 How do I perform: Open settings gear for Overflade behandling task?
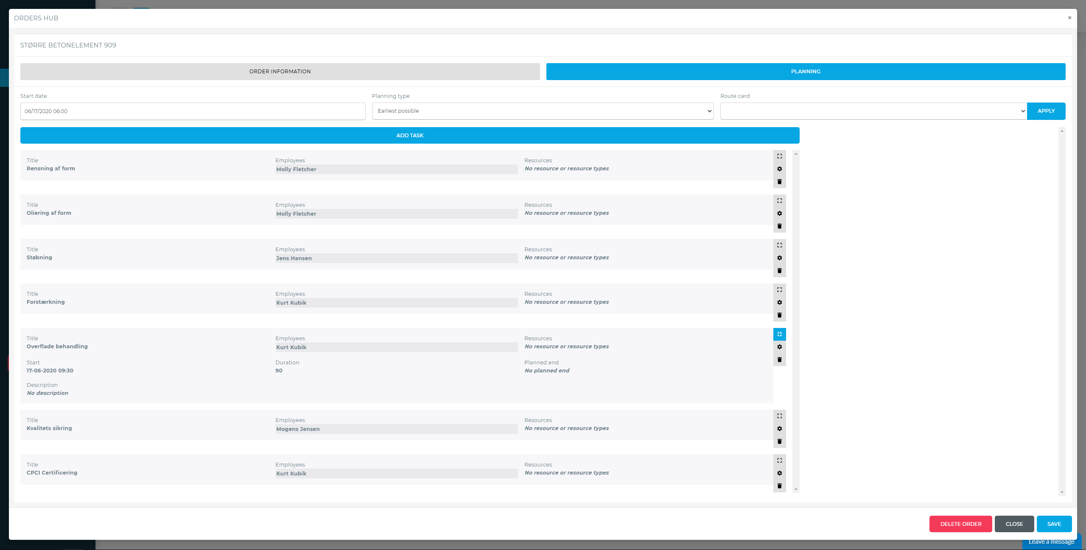point(779,347)
